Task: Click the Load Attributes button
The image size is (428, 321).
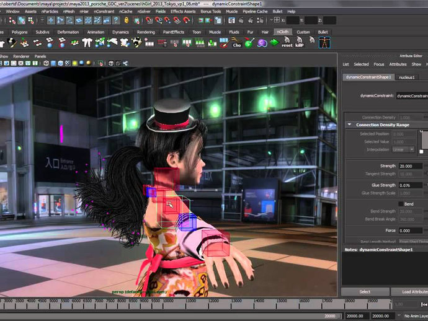Action: 410,291
